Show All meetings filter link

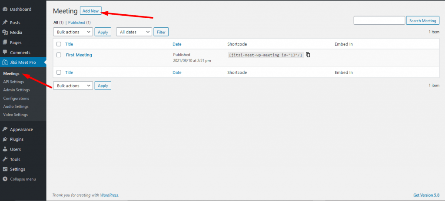56,23
